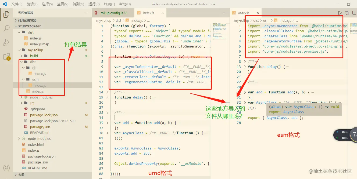Open index.js inside the cjs folder

(40, 74)
